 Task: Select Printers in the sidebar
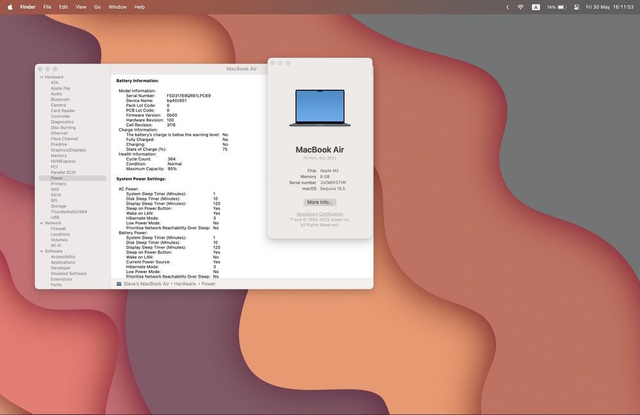pyautogui.click(x=58, y=184)
